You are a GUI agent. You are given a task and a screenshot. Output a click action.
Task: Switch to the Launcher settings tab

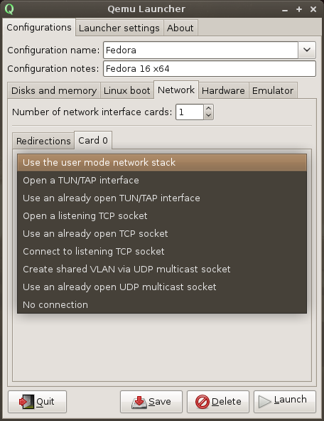pyautogui.click(x=119, y=28)
